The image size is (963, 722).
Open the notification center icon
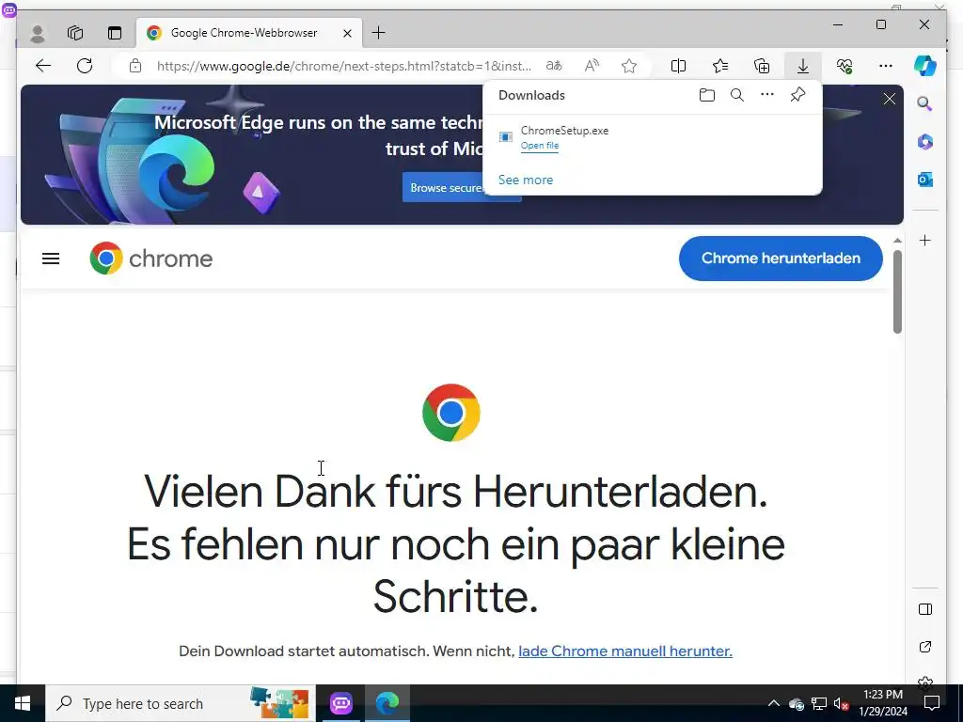pos(932,703)
